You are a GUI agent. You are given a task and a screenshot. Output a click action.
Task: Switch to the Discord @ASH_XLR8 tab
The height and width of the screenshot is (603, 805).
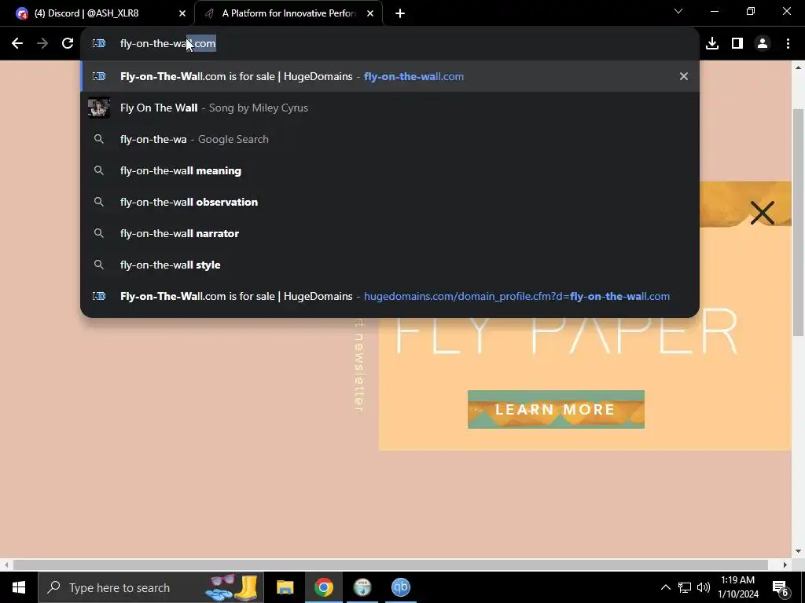[97, 13]
